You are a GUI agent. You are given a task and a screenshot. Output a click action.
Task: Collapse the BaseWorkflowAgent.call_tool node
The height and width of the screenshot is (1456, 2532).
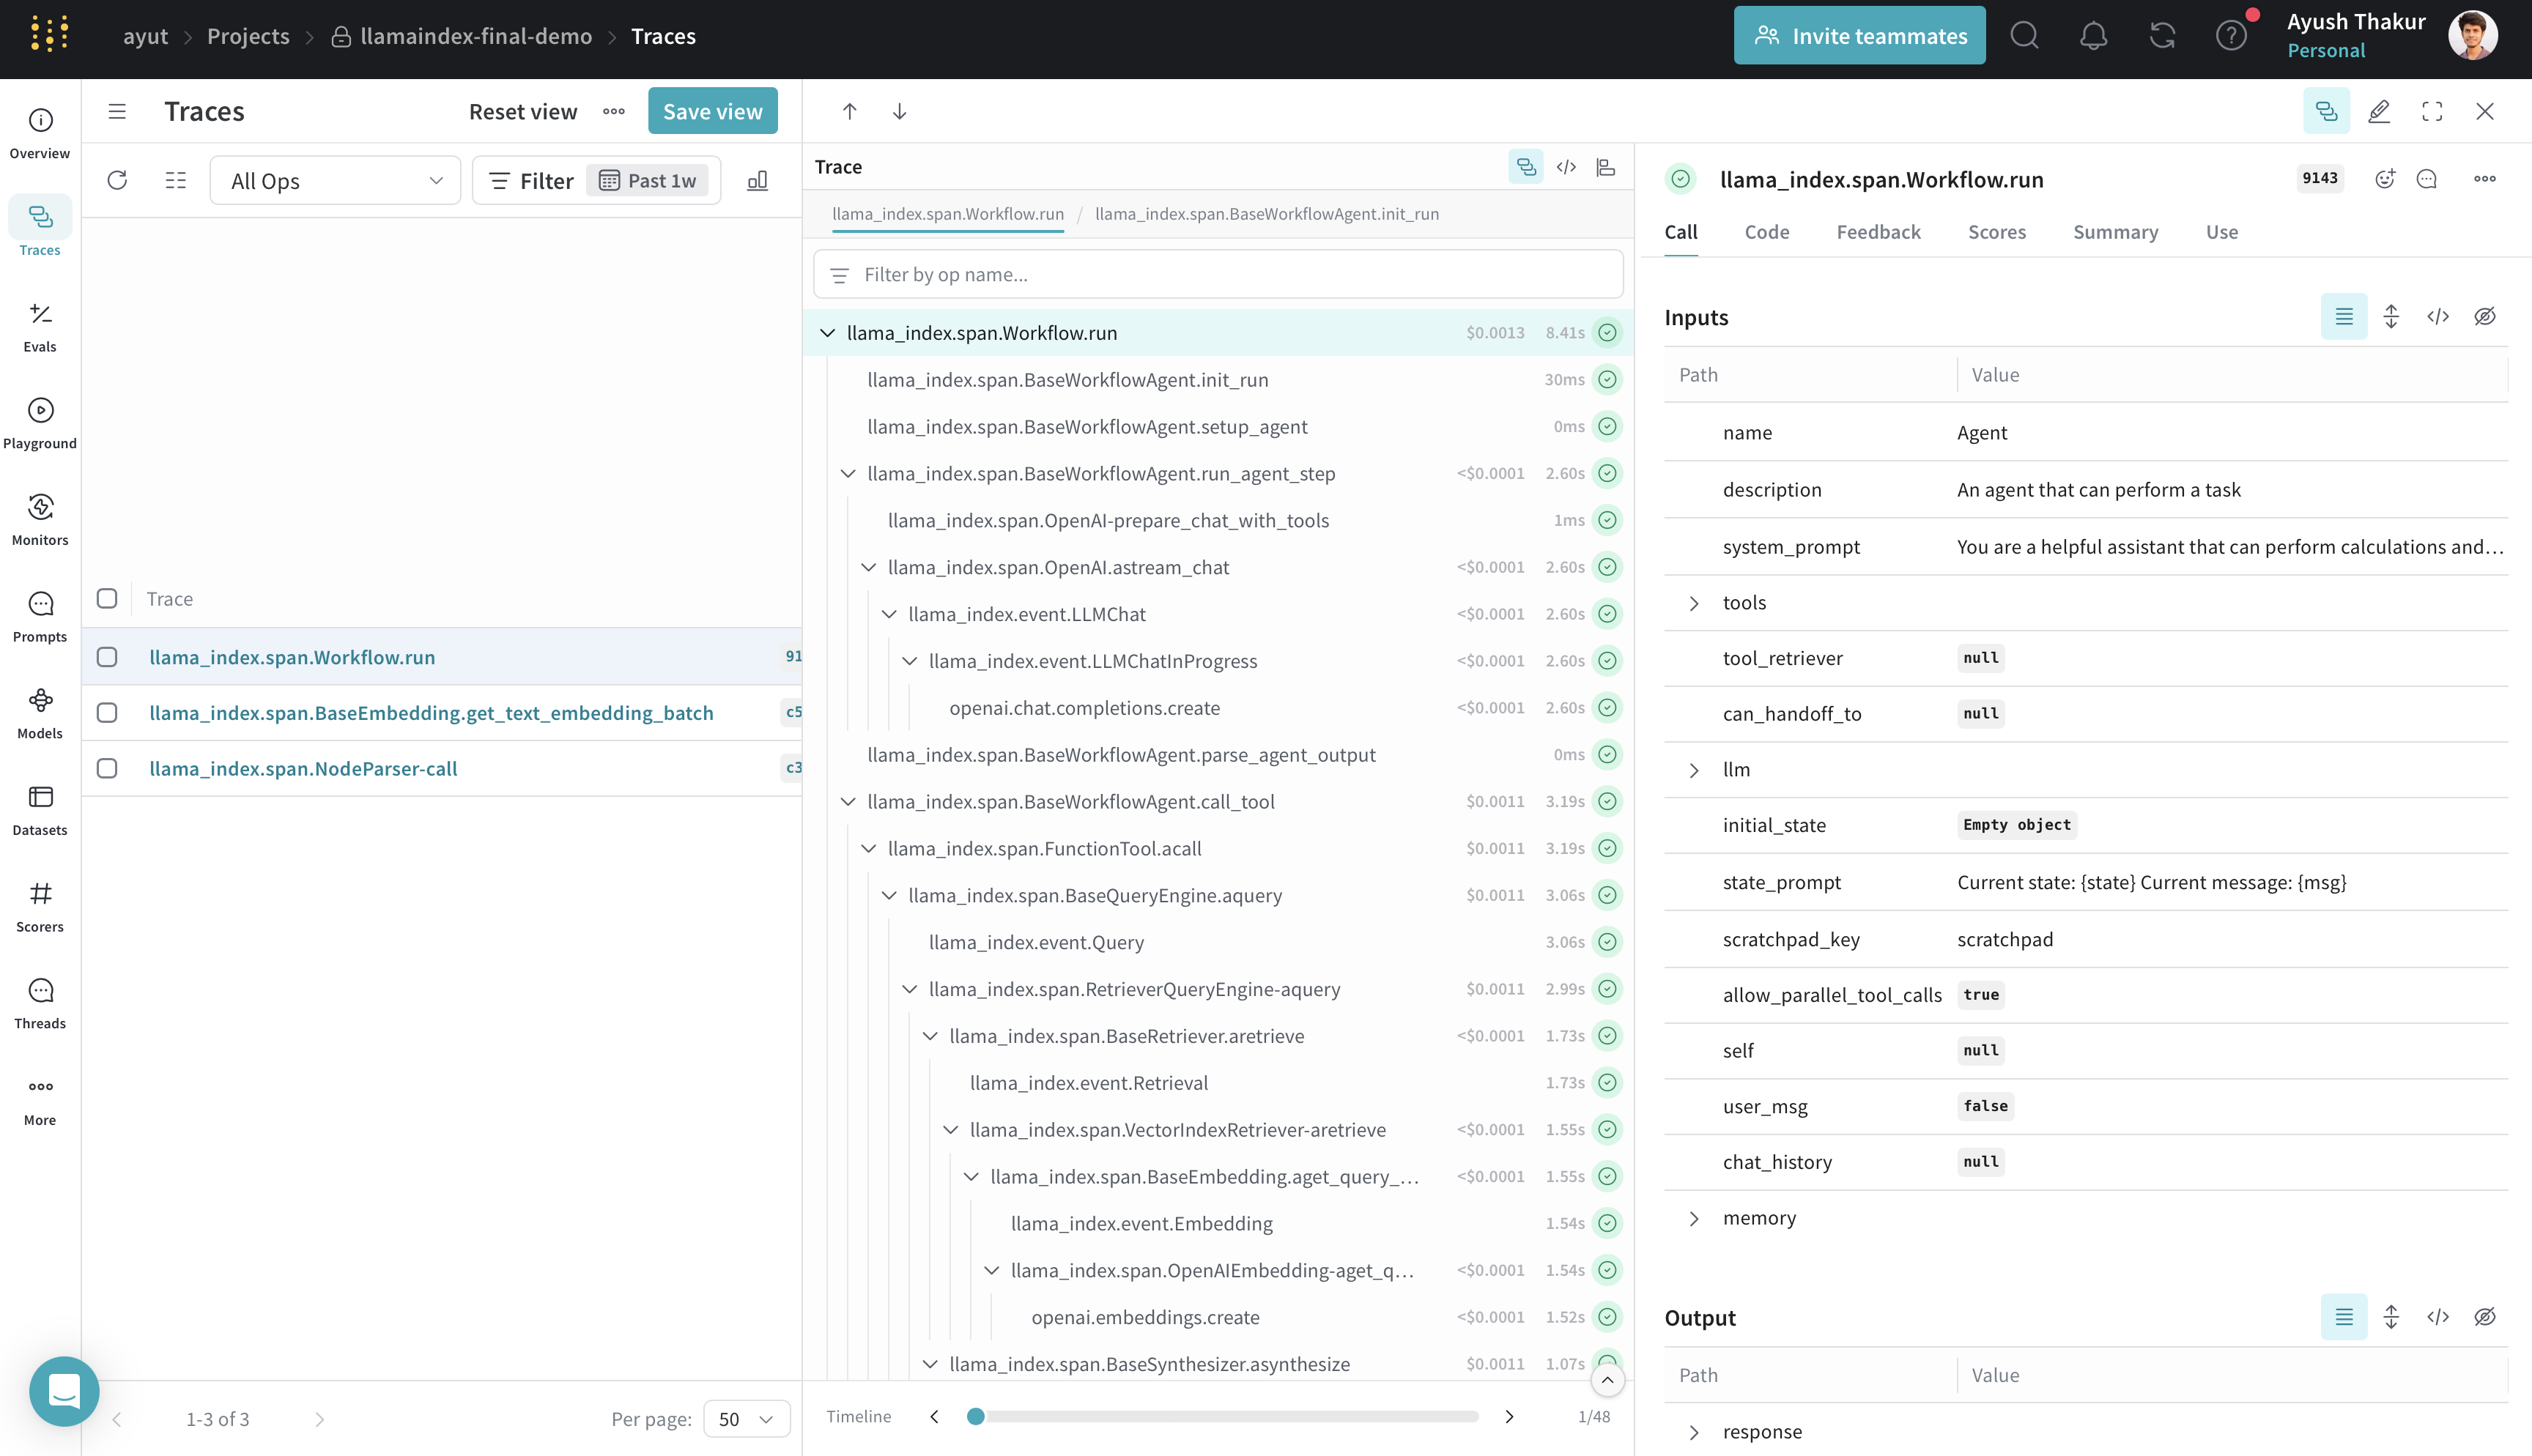[x=848, y=801]
